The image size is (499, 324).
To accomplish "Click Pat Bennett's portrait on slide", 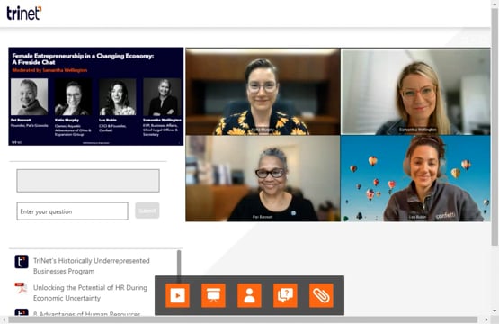I will click(x=30, y=97).
